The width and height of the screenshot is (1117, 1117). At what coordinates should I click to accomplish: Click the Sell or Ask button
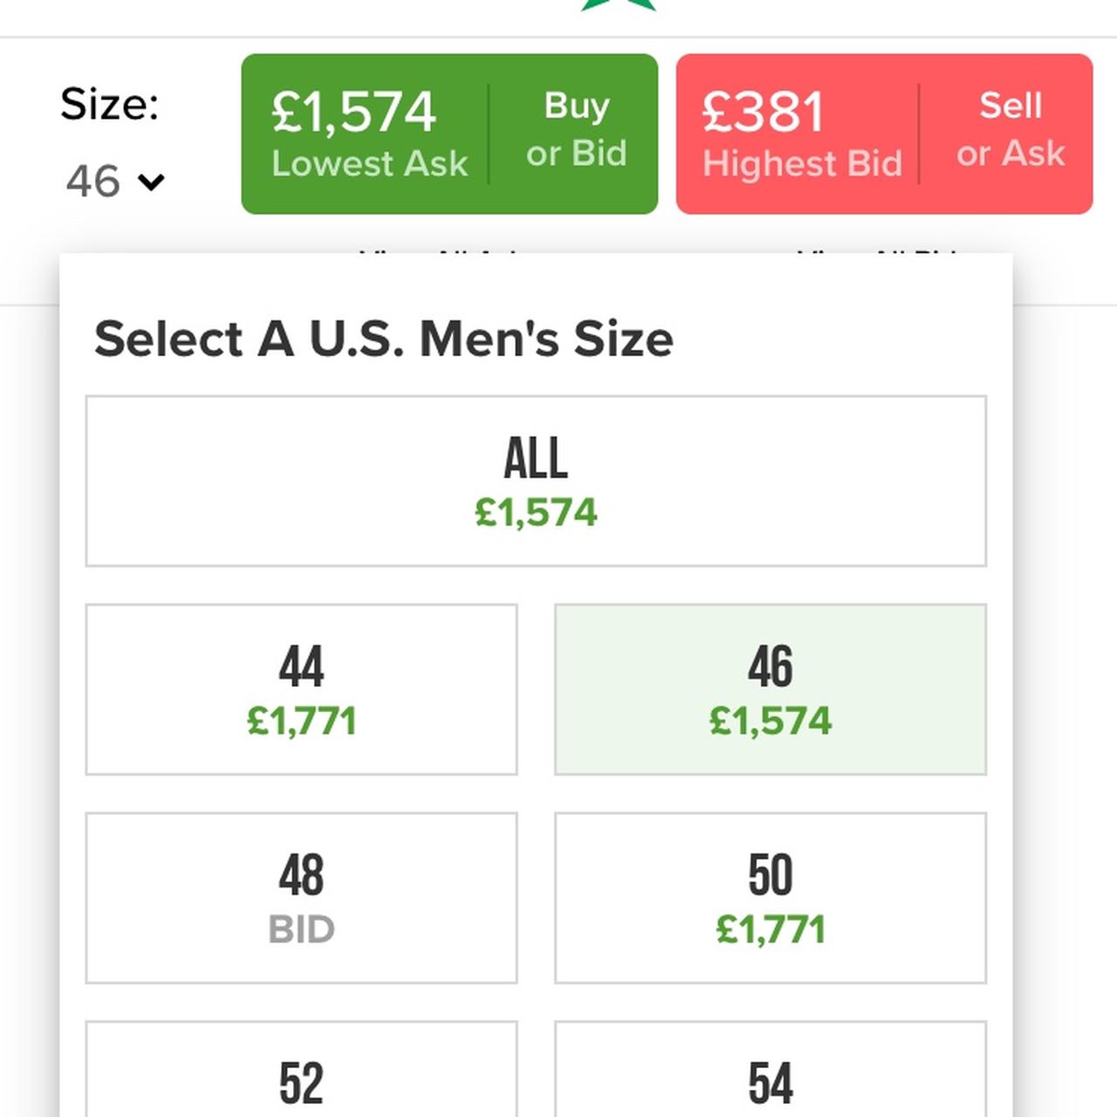(1010, 130)
